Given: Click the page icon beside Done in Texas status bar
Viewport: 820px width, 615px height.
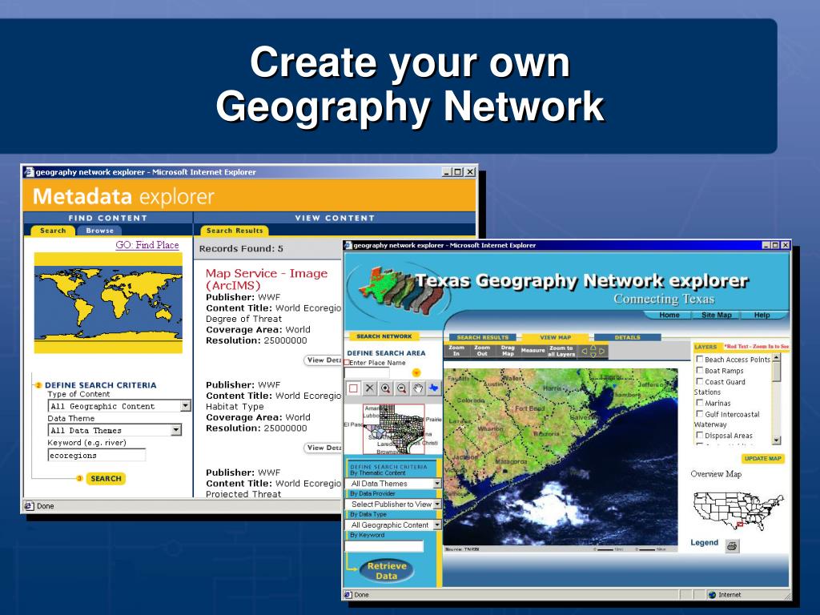Looking at the screenshot, I should pyautogui.click(x=348, y=595).
